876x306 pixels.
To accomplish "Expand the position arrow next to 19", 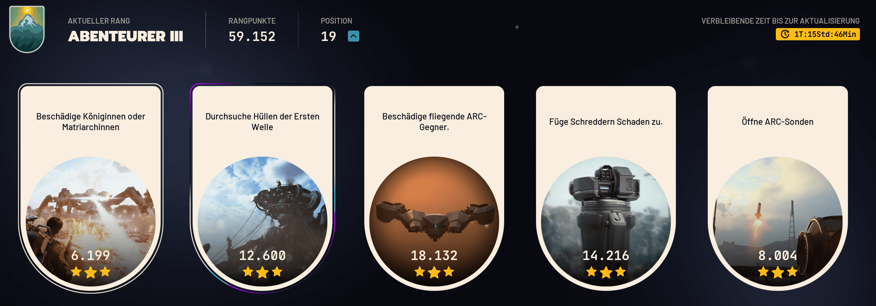I will [353, 36].
